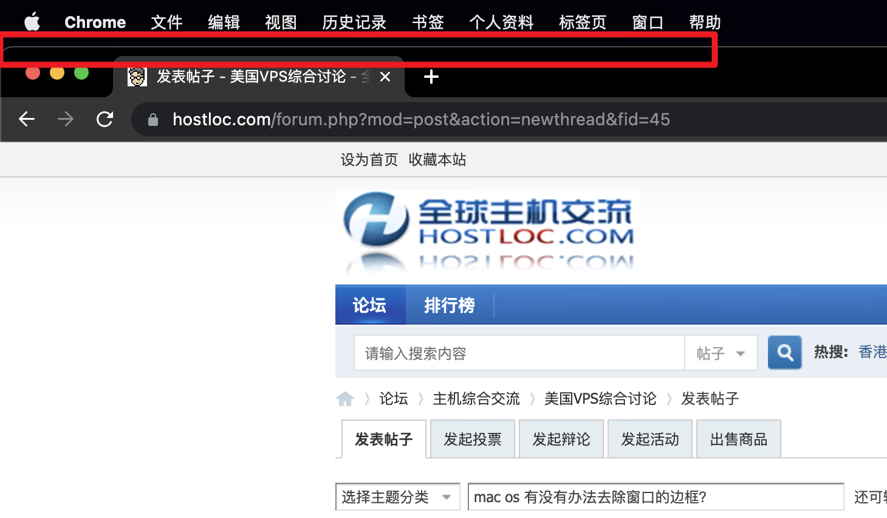Click the breadcrumb home icon
Viewport: 887px width, 518px height.
tap(345, 399)
